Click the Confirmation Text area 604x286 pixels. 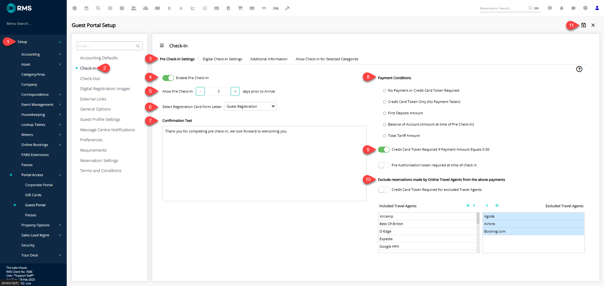264,164
